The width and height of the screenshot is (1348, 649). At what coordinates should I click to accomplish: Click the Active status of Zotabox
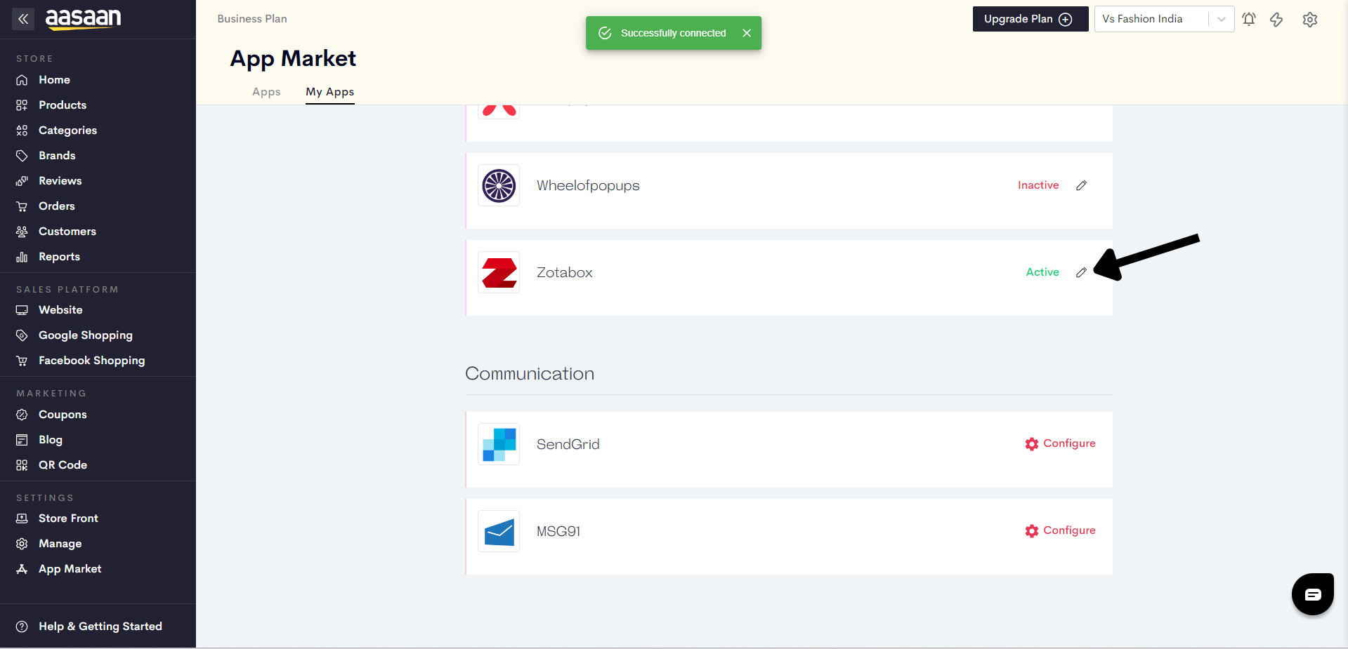click(x=1042, y=272)
